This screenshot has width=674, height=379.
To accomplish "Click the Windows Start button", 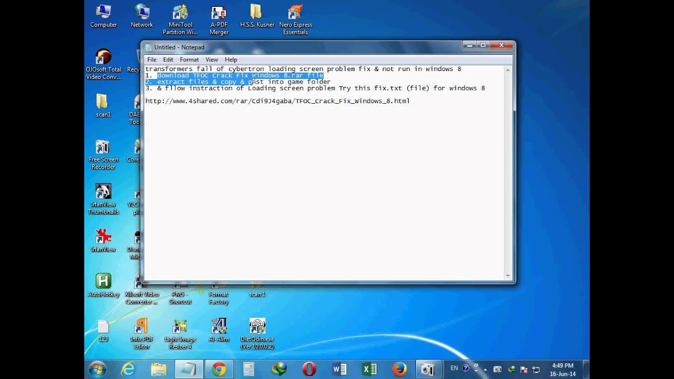I will pyautogui.click(x=97, y=370).
